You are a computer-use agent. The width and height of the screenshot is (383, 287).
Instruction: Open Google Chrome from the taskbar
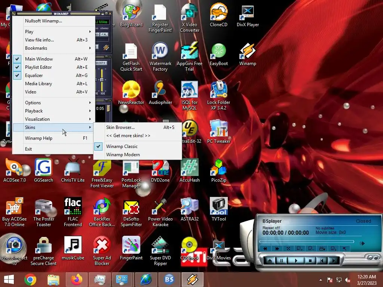click(30, 280)
